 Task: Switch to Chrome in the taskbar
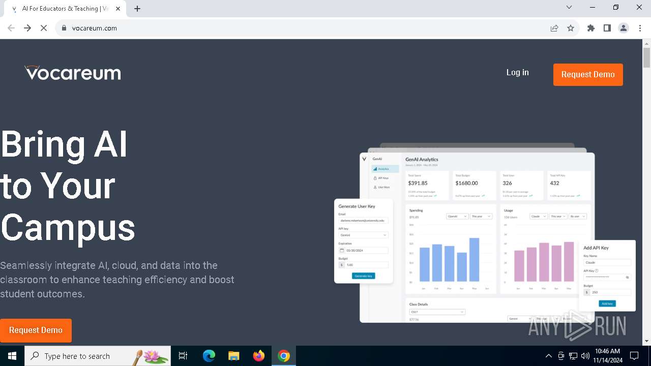coord(284,356)
